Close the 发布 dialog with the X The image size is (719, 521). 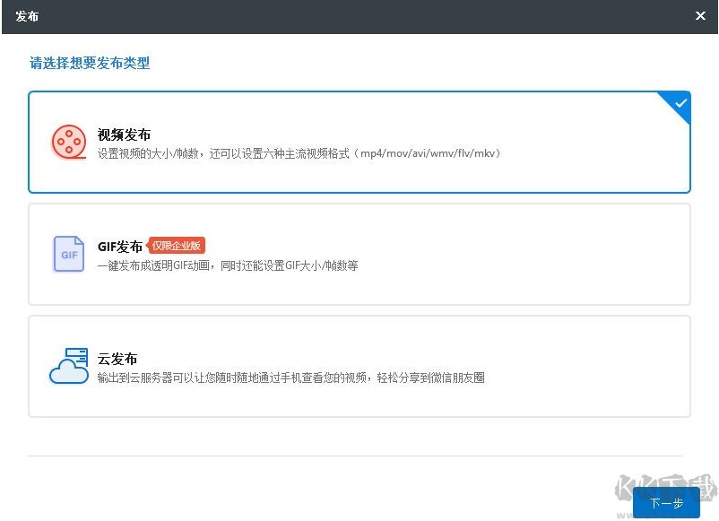coord(700,16)
